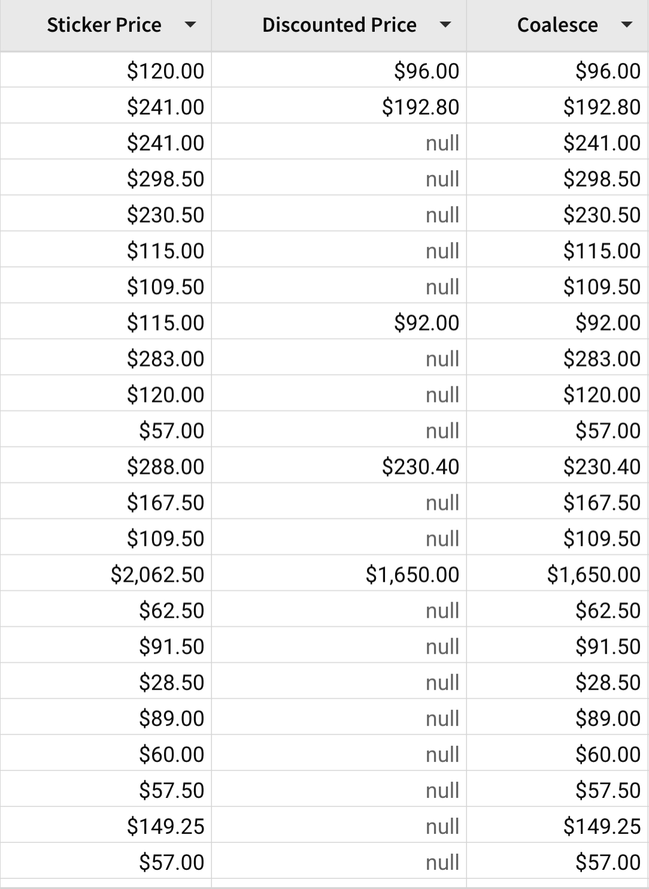Select the $96.00 cell in Discounted Price
Image resolution: width=649 pixels, height=889 pixels.
[x=426, y=71]
